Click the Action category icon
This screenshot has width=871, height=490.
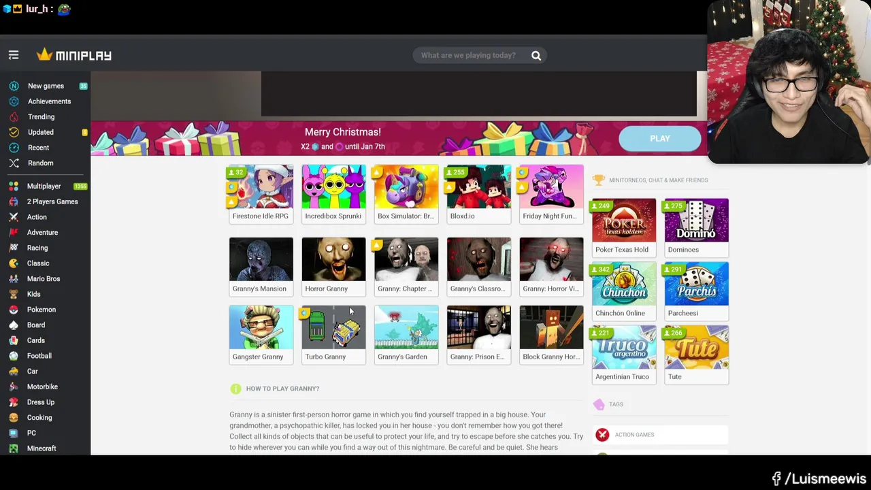14,217
